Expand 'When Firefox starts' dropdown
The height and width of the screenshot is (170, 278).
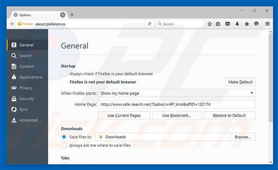point(176,93)
